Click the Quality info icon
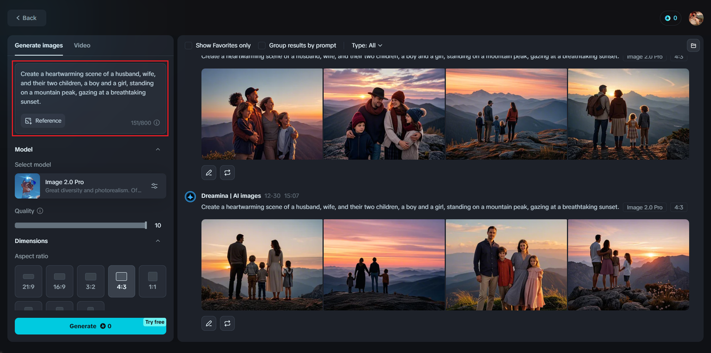711x353 pixels. (x=40, y=211)
